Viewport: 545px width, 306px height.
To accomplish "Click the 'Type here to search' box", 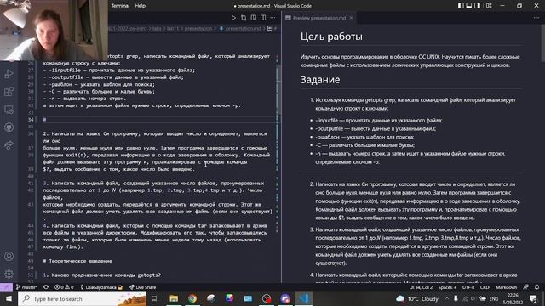I will (x=82, y=298).
